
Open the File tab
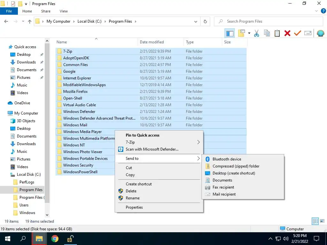(x=9, y=11)
